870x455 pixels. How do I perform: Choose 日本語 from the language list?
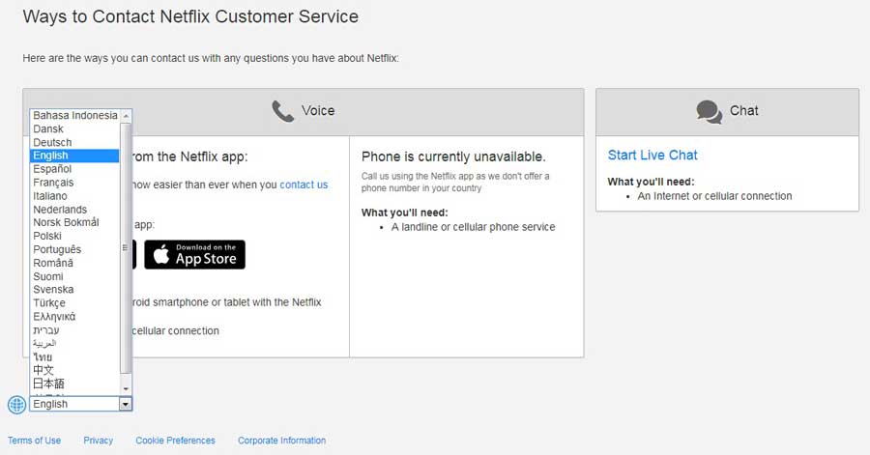pos(48,384)
